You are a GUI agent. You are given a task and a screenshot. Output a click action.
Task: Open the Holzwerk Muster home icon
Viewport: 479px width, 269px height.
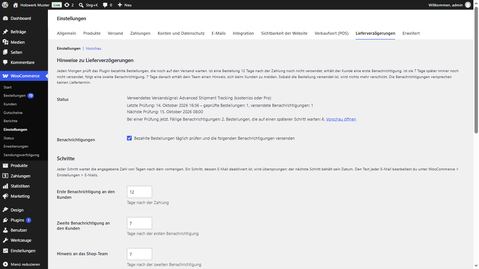pos(15,5)
